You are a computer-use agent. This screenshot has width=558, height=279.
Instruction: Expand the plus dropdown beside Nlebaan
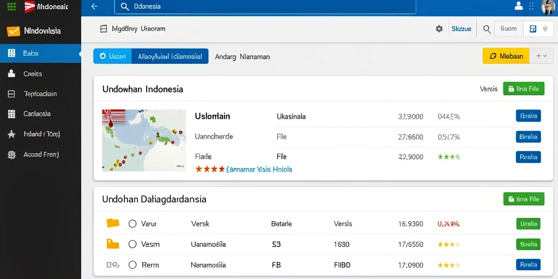(541, 56)
